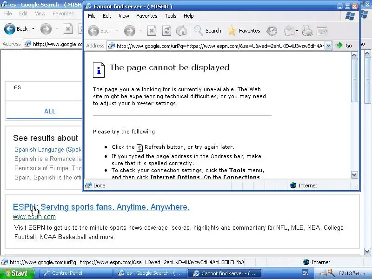Screen dimensions: 372x279
Task: Select ALL tab in Google results
Action: pos(50,111)
